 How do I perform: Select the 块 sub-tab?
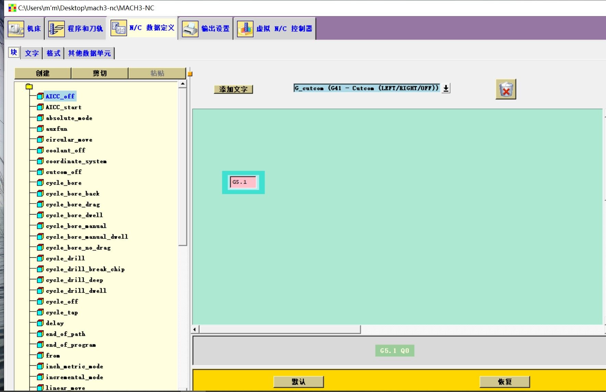click(x=14, y=52)
